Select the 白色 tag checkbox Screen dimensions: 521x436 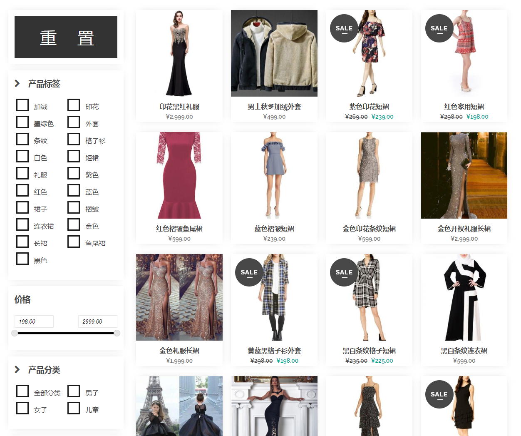pos(22,156)
